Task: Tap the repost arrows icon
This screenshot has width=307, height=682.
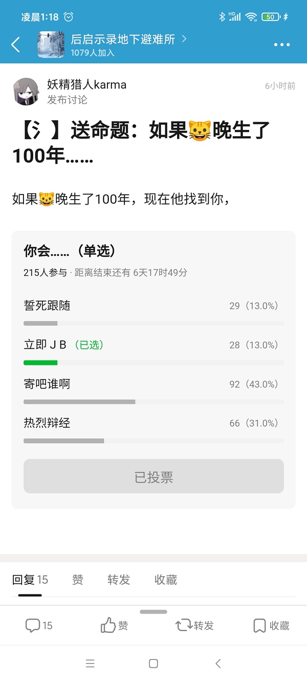Action: [183, 625]
